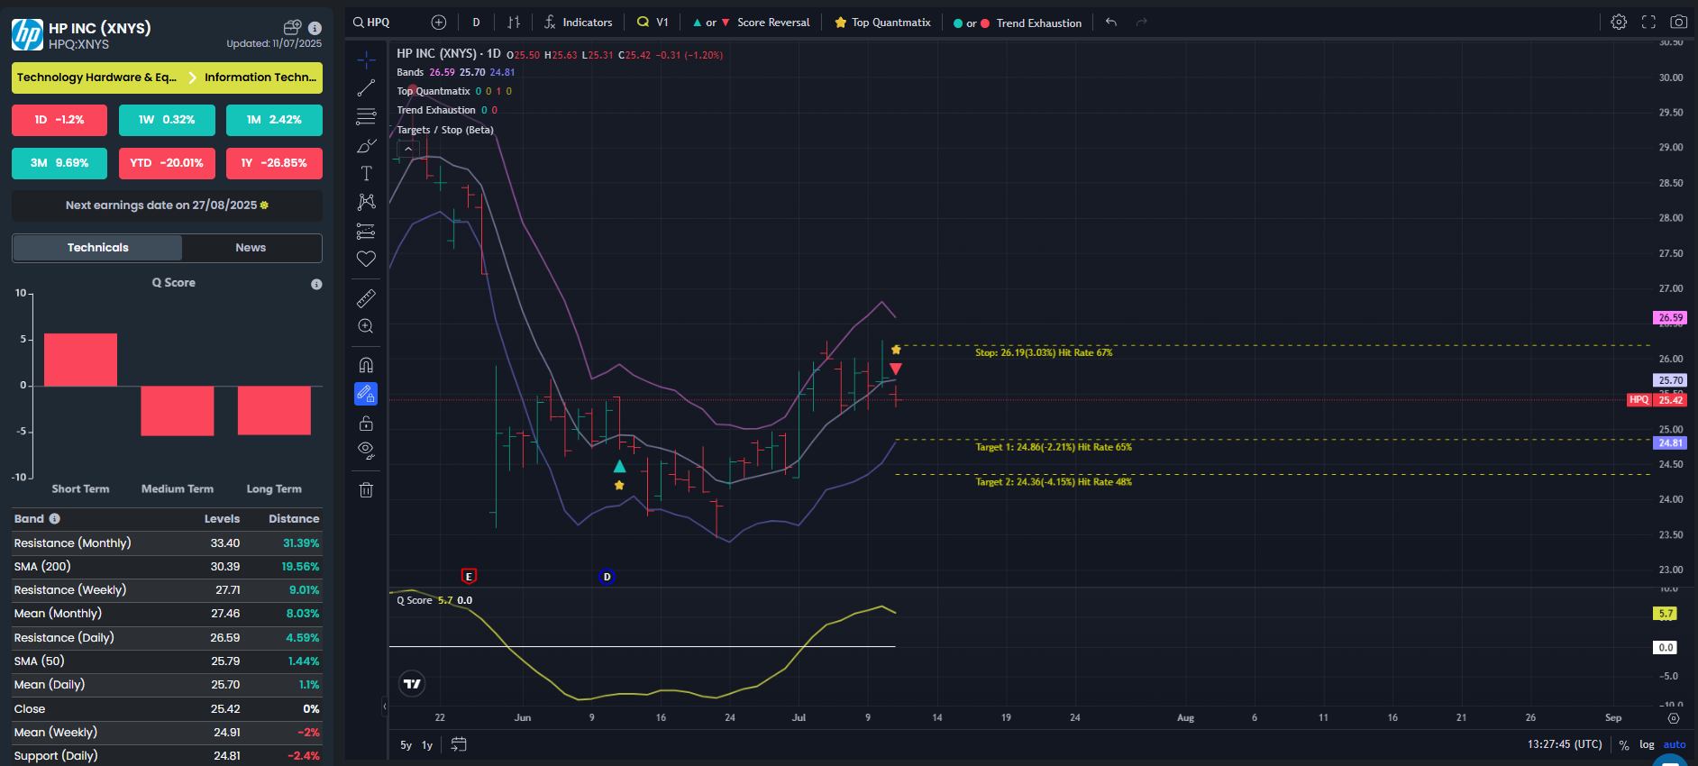1698x766 pixels.
Task: Hide all drawings with eye icon
Action: (366, 451)
